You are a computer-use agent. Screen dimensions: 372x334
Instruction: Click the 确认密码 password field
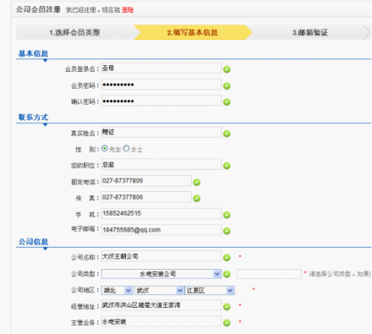161,101
